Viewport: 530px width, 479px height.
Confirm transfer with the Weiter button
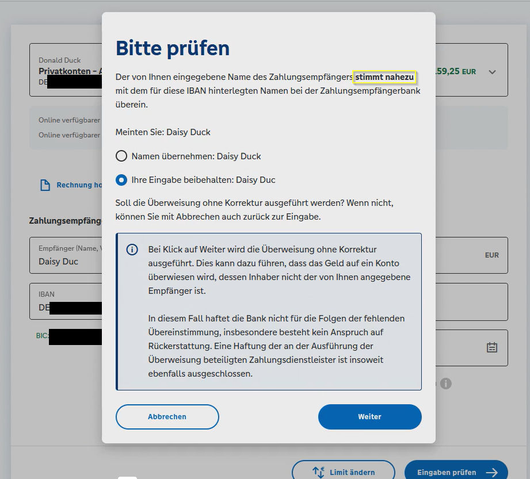click(369, 417)
